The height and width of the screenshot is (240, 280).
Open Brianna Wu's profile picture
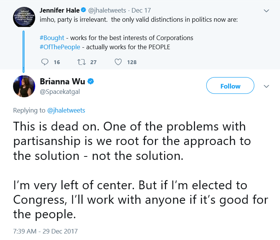(24, 86)
